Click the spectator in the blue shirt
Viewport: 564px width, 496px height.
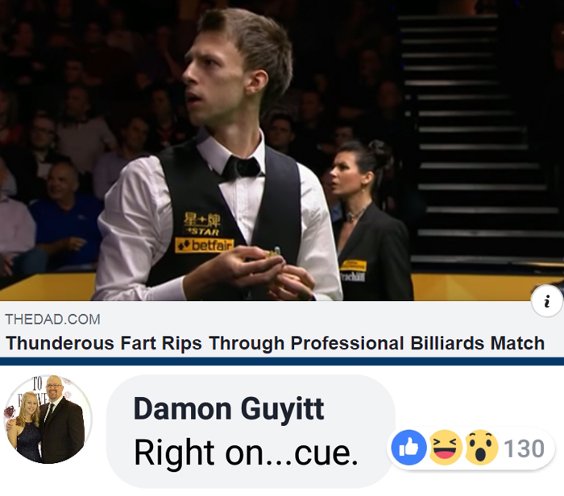(64, 219)
